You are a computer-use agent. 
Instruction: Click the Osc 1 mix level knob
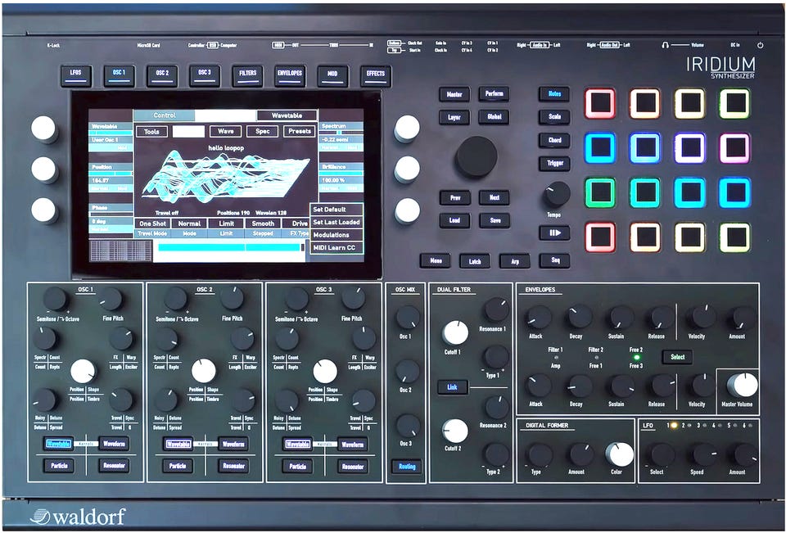pos(408,318)
